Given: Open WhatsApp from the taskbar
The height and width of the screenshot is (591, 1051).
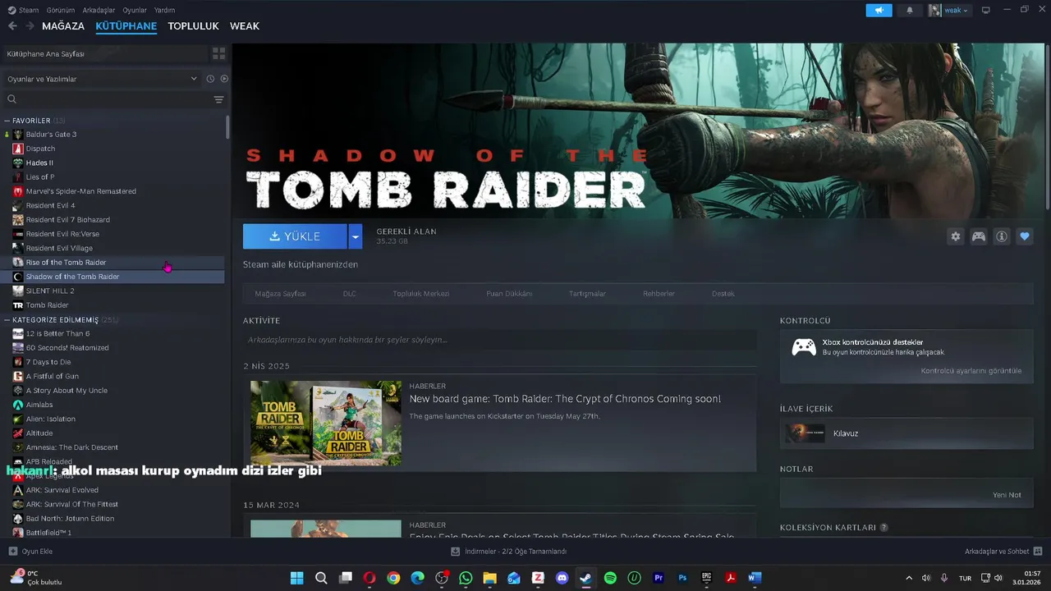Looking at the screenshot, I should pyautogui.click(x=466, y=578).
